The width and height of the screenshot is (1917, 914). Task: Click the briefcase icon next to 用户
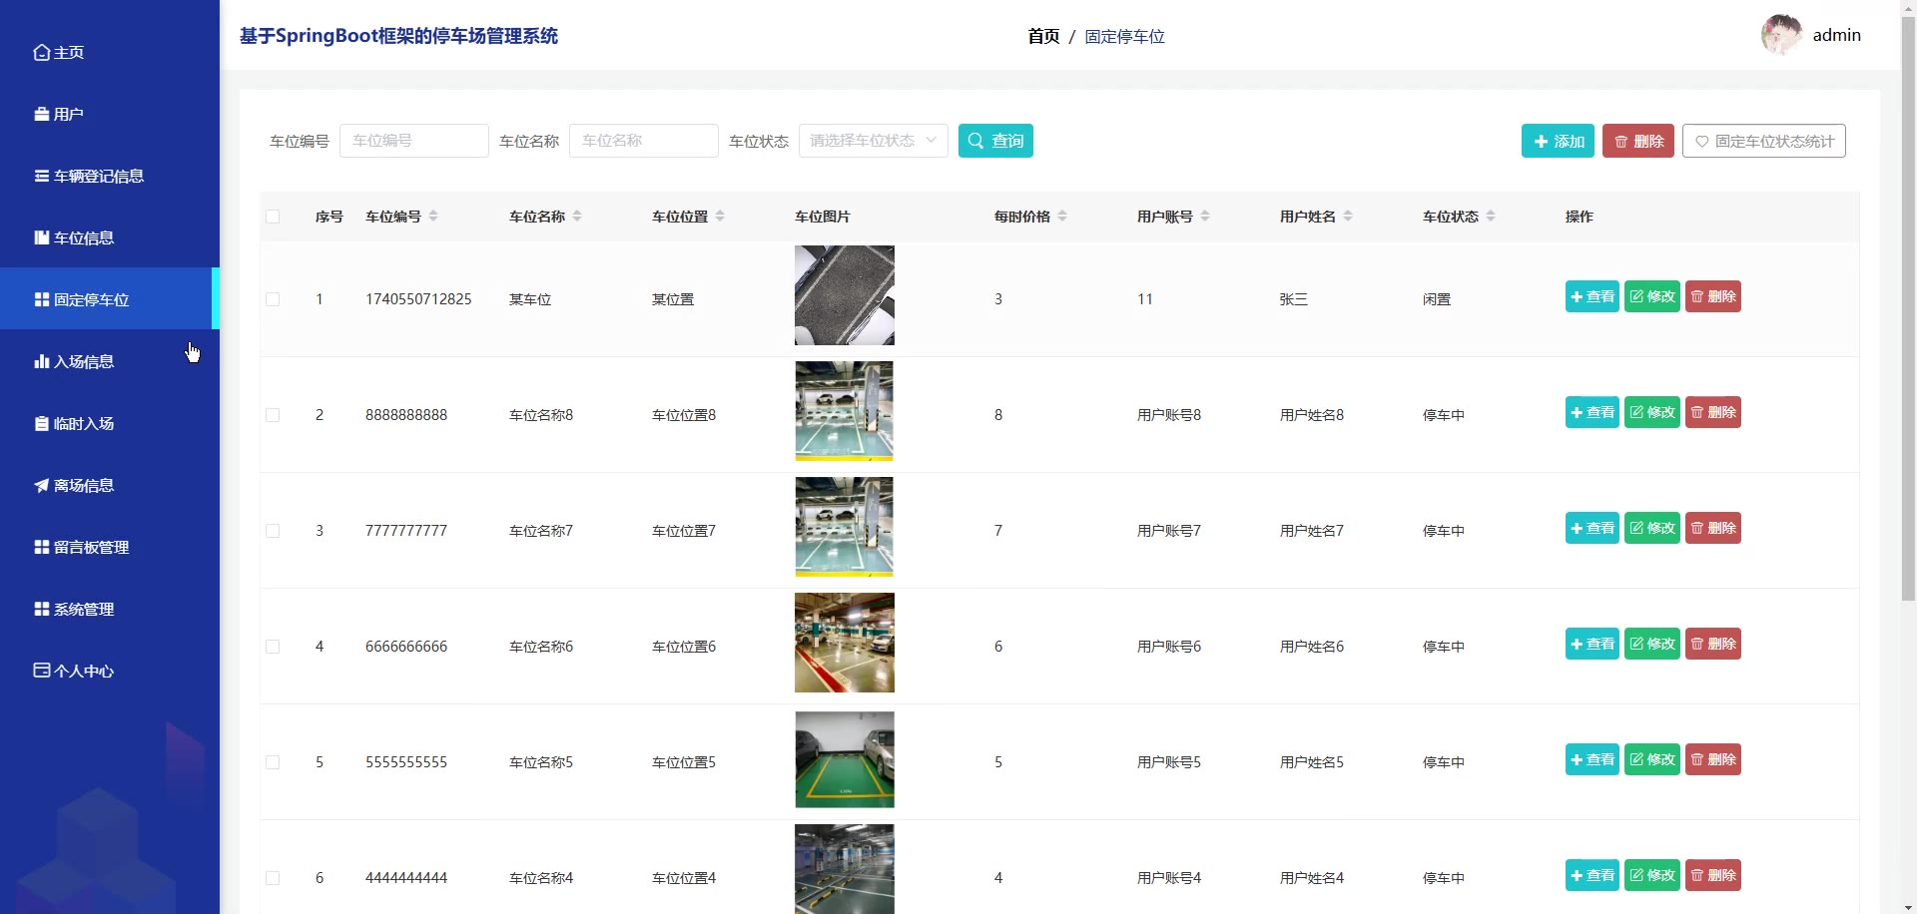coord(42,115)
